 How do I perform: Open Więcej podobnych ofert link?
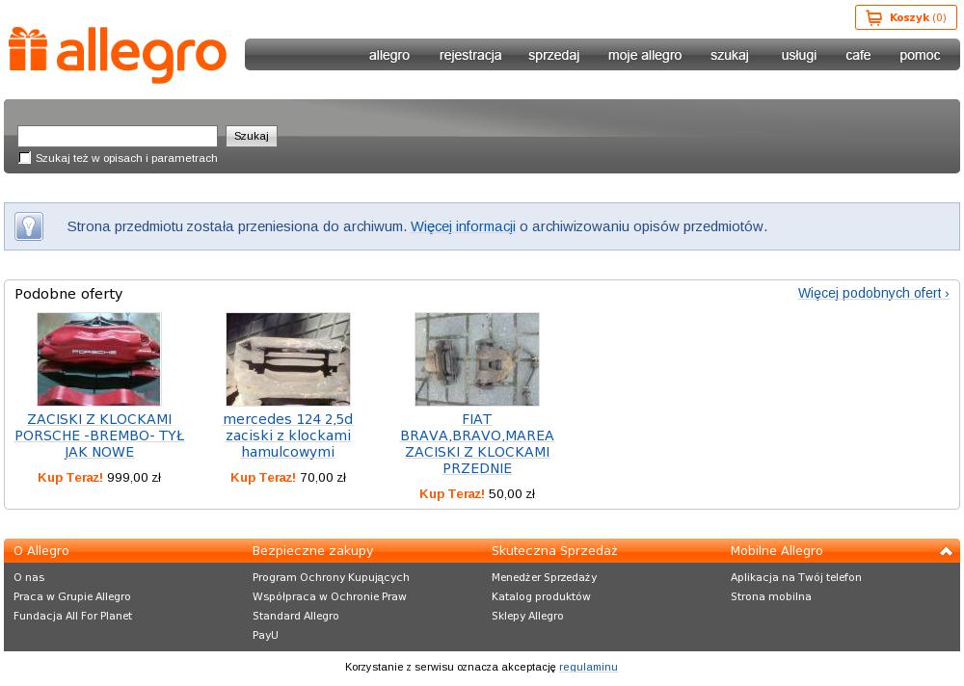click(873, 293)
